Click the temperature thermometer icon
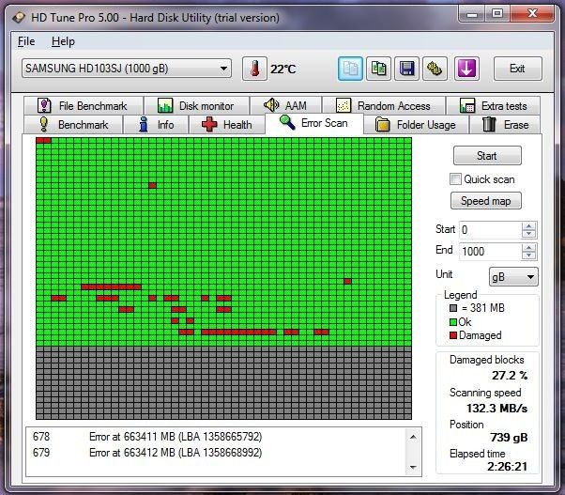The width and height of the screenshot is (565, 495). click(253, 69)
